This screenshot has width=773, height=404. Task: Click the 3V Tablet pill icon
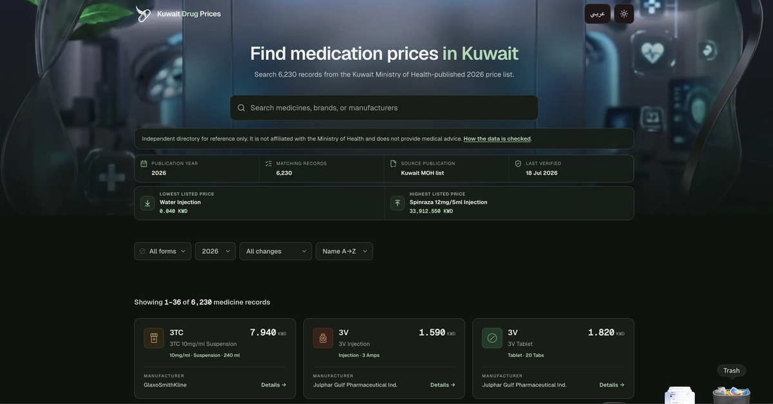(x=492, y=338)
